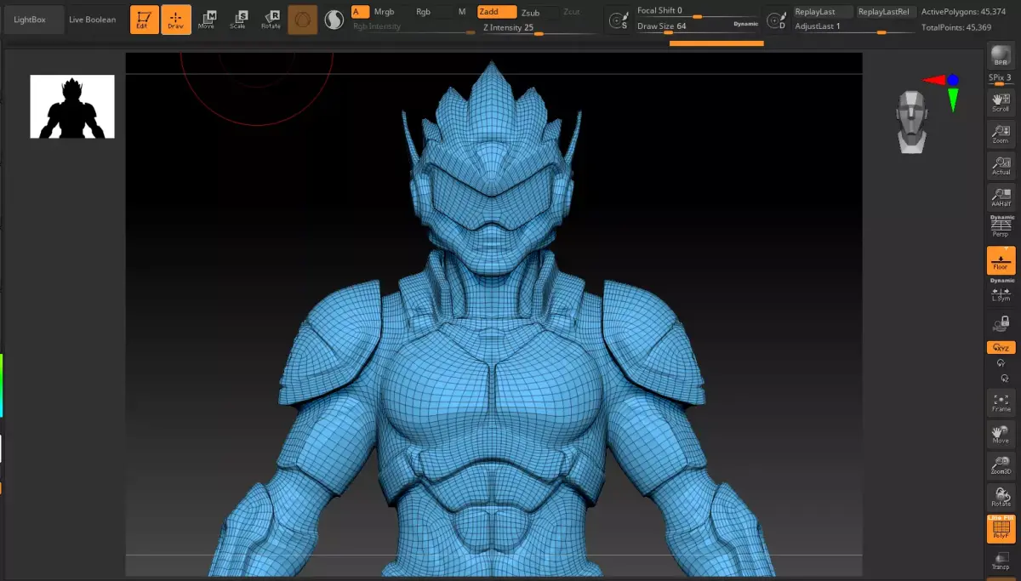Select the Move transform tool in top shelf
This screenshot has width=1021, height=581.
click(207, 20)
